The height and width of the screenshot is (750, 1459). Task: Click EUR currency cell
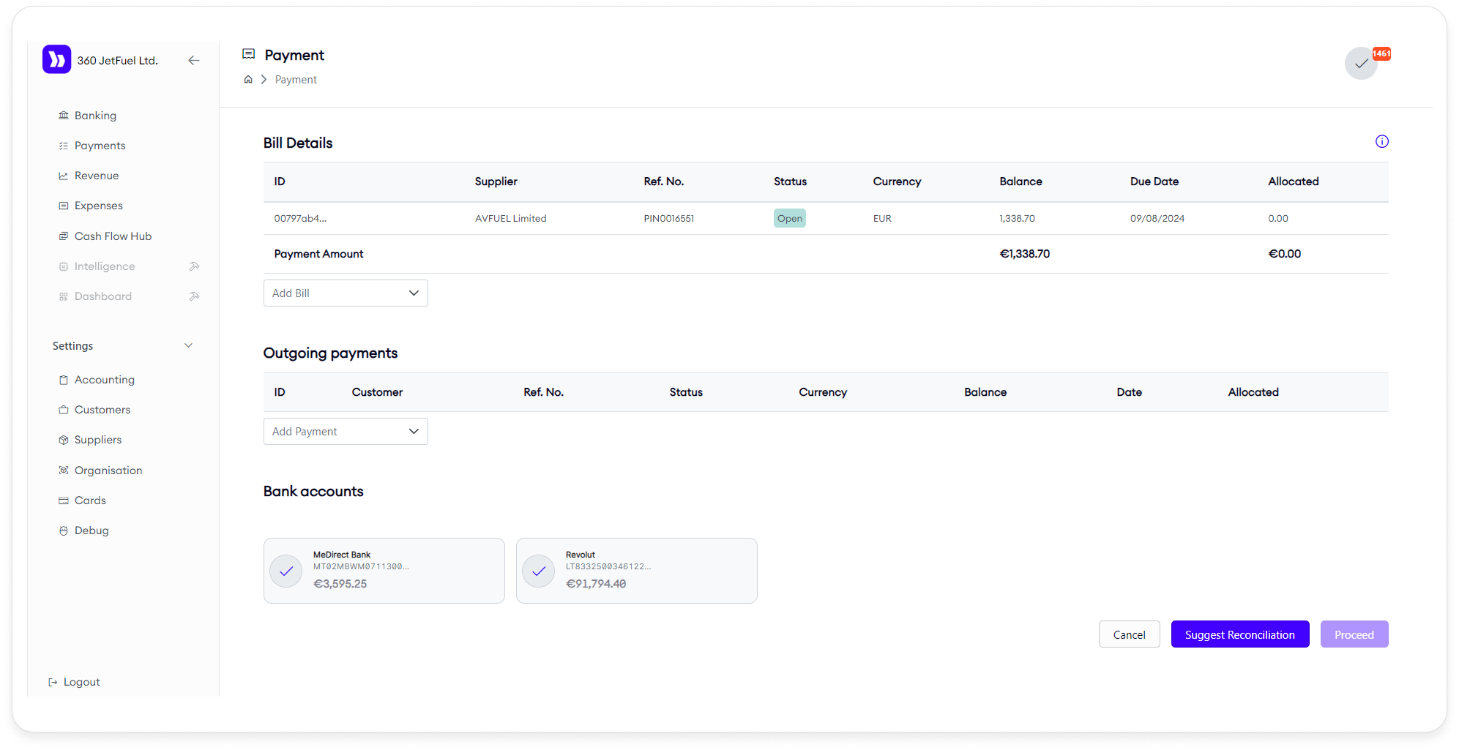click(x=882, y=218)
